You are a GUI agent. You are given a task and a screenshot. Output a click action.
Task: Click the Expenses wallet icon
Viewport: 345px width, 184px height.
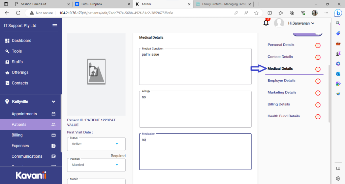[x=53, y=146]
